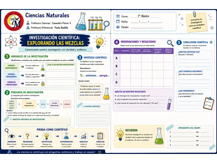
Task: Click the light bulb right of the title banner
Action: (100, 42)
